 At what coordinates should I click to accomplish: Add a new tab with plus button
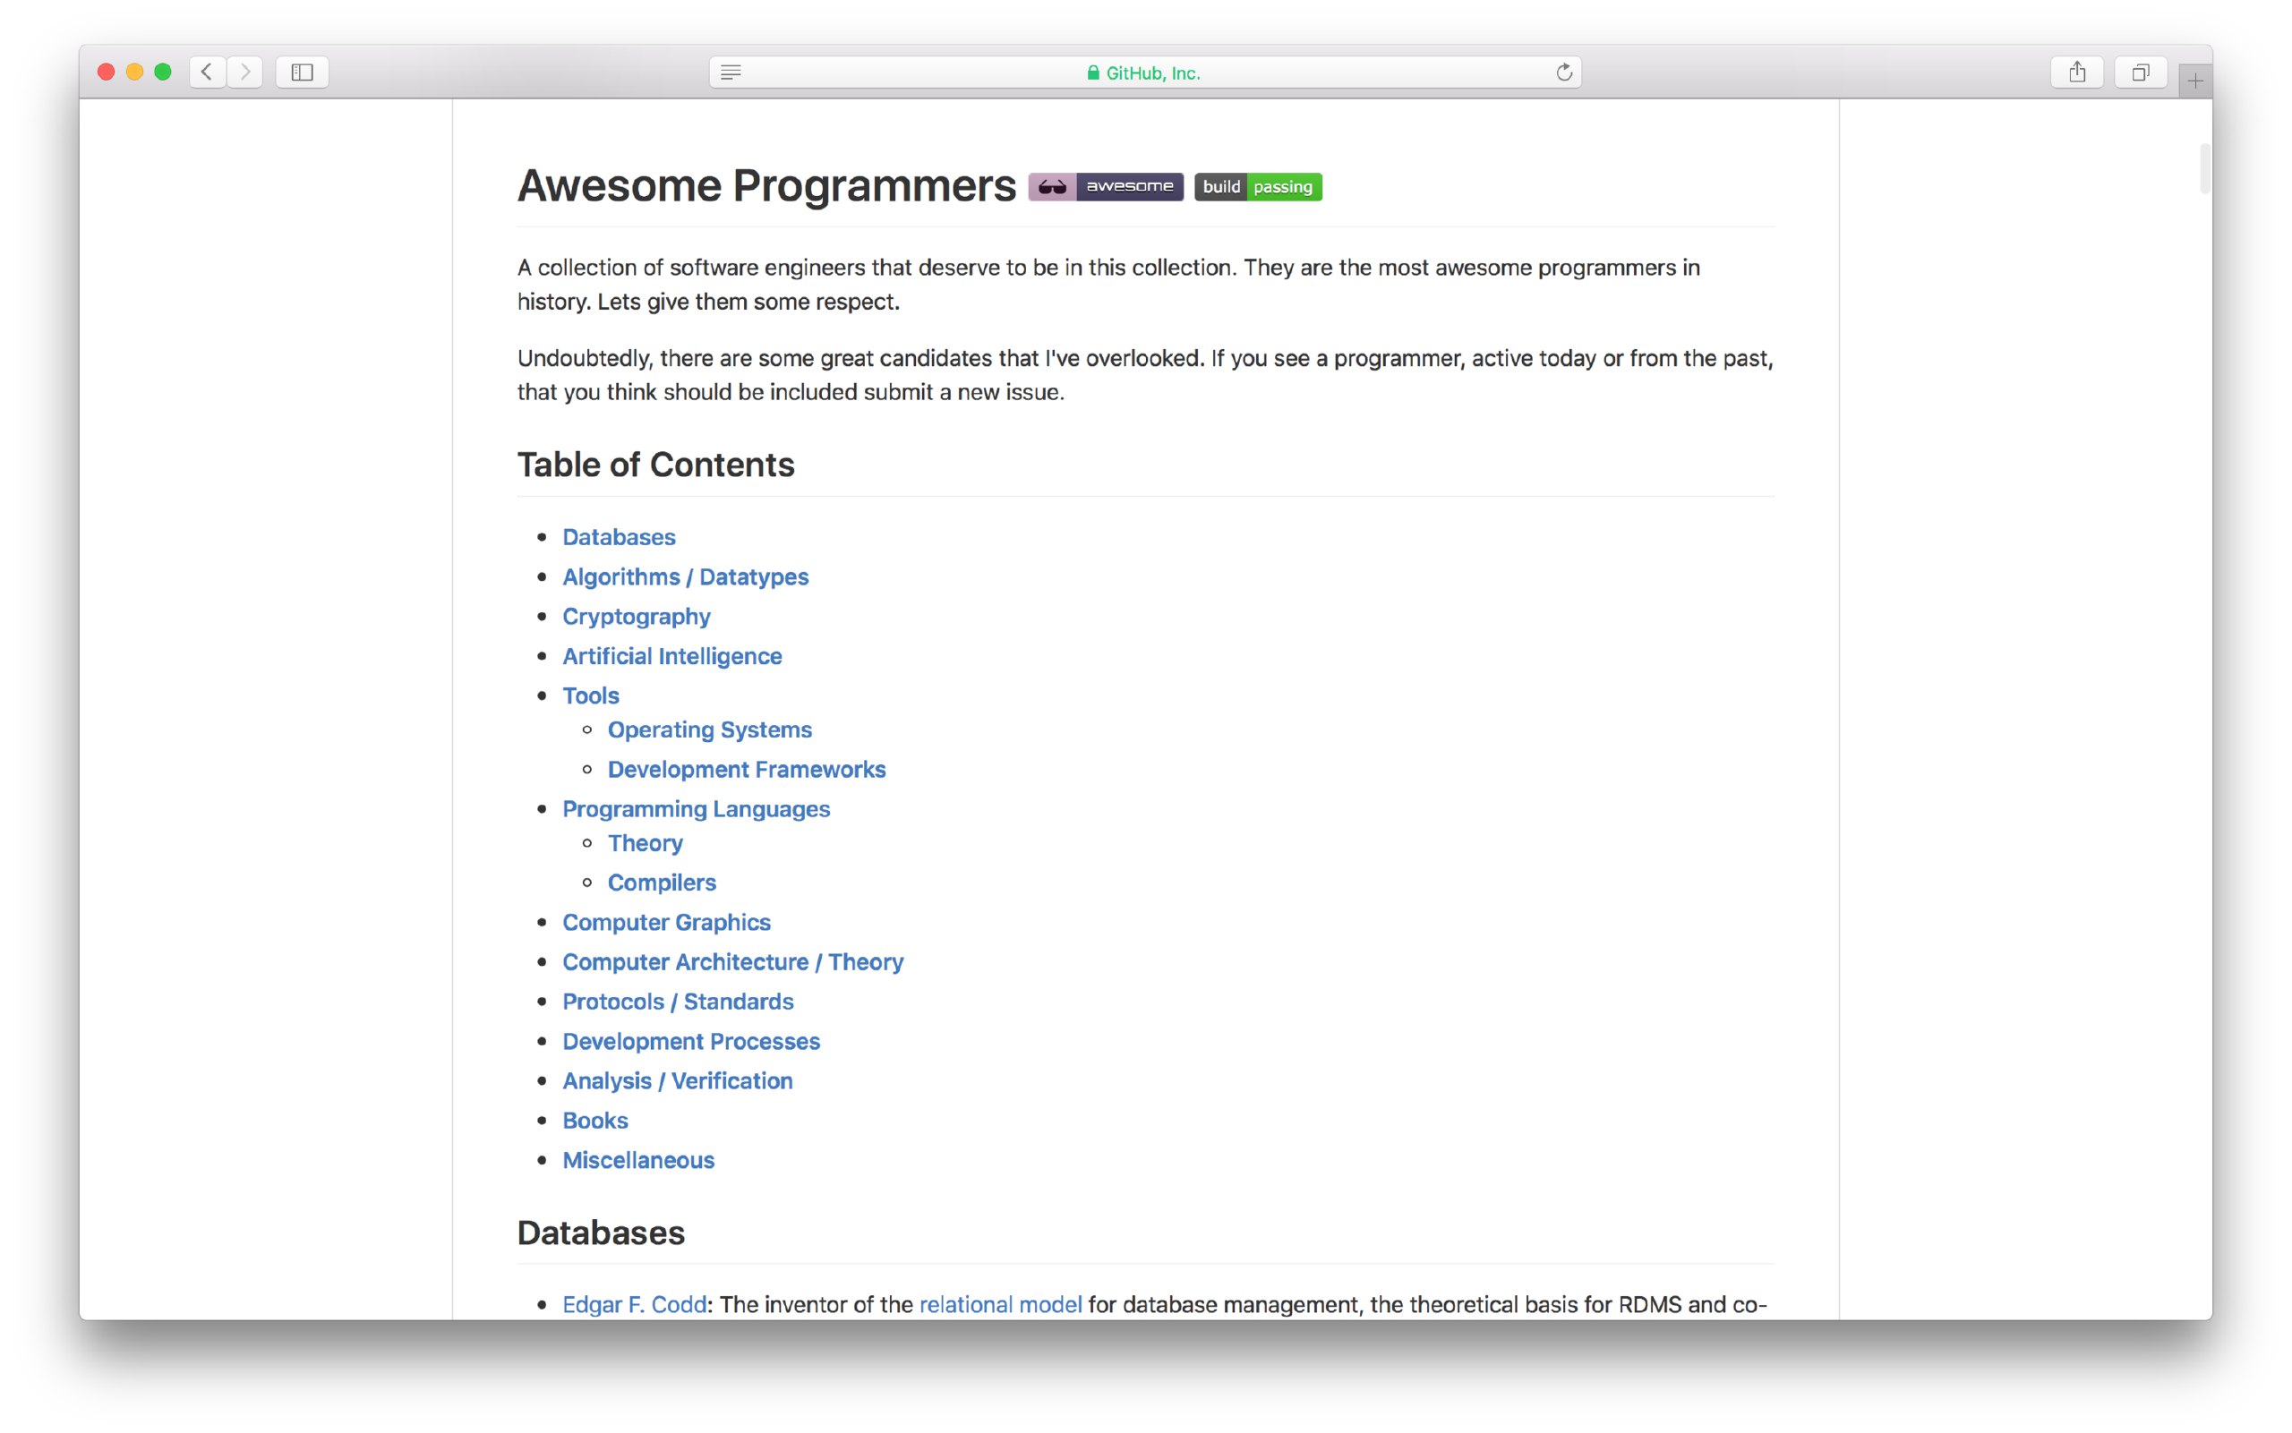pyautogui.click(x=2195, y=81)
